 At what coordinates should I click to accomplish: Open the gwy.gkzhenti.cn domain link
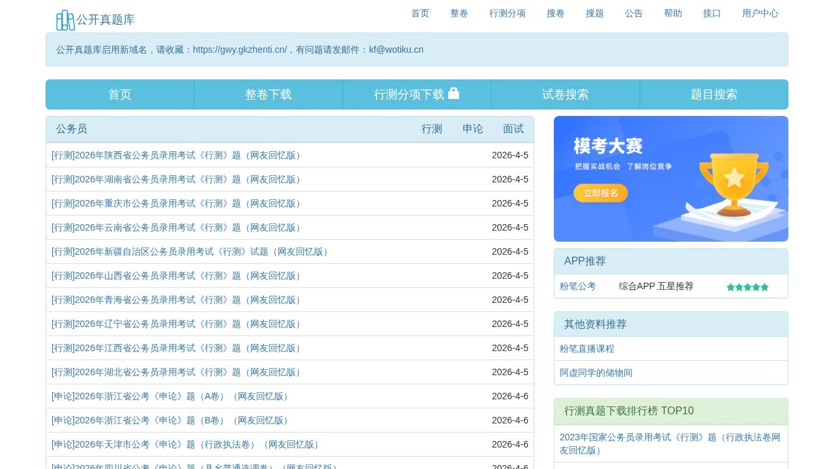239,50
